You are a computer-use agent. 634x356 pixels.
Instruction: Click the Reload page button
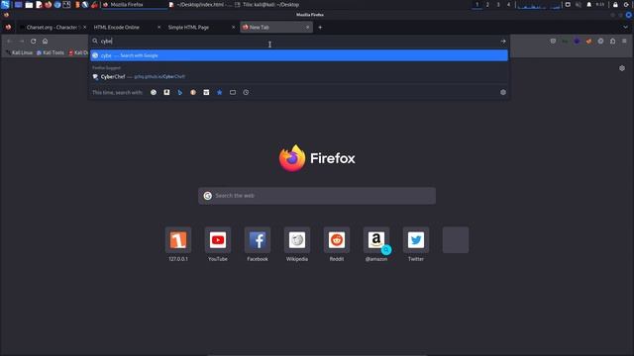coord(33,42)
